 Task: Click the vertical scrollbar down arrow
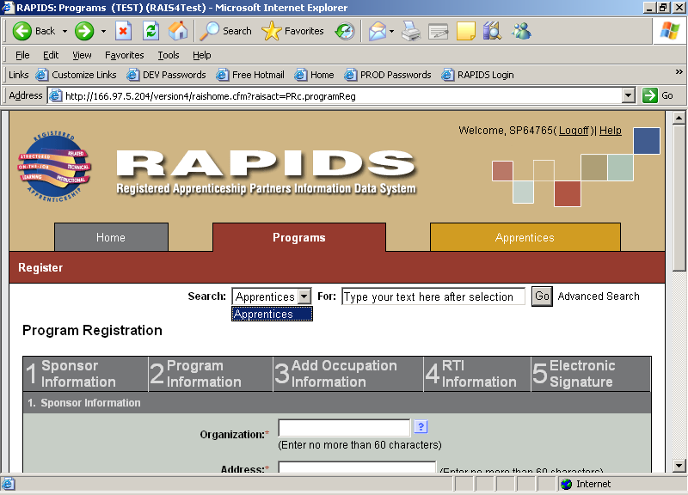point(679,466)
